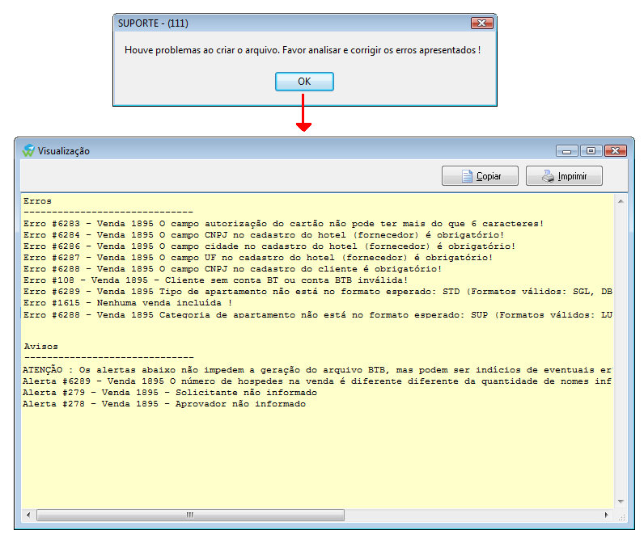Click the Copiar button

click(x=480, y=176)
